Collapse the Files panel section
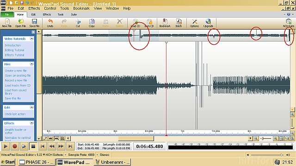The width and height of the screenshot is (296, 166). tap(32, 64)
